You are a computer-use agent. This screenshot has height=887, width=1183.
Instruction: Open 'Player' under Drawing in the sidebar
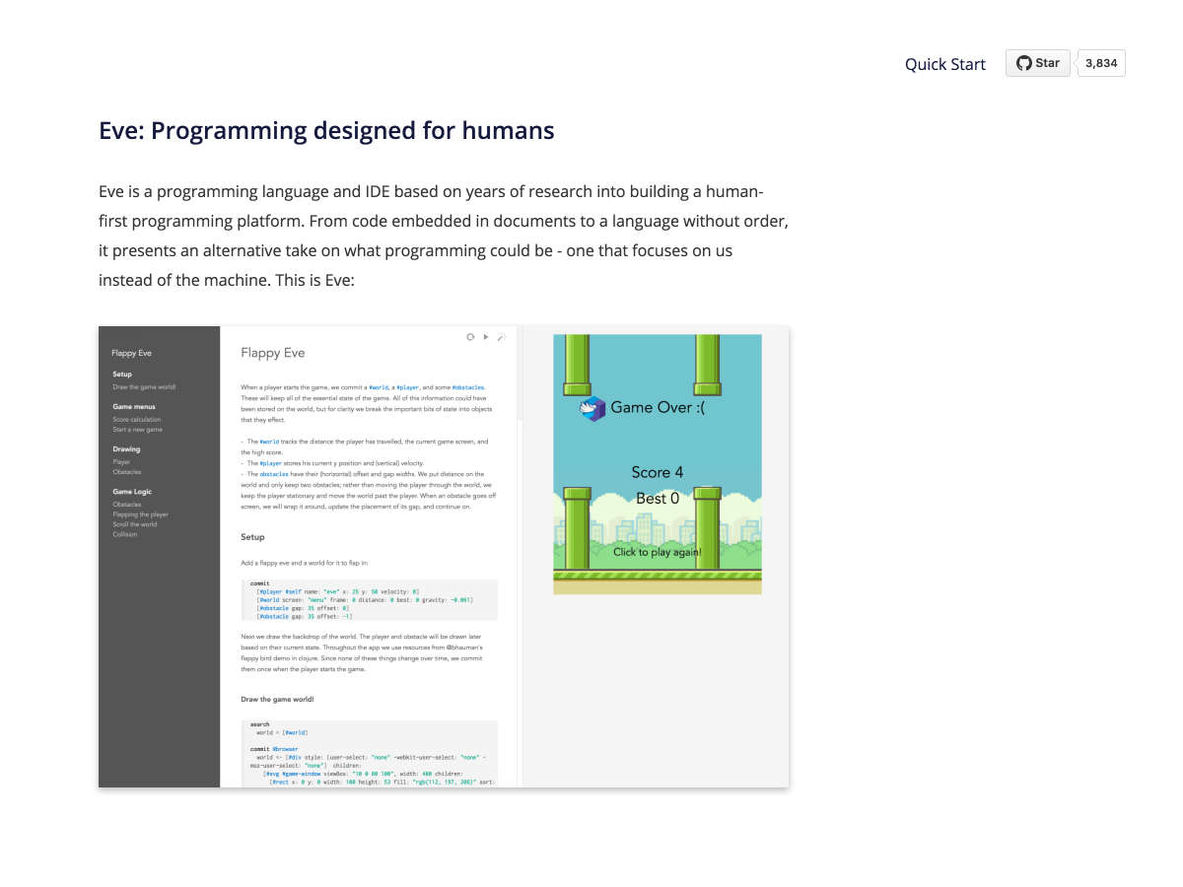[121, 462]
